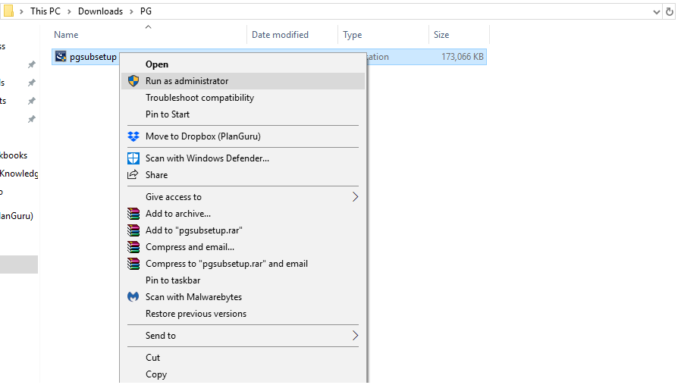The image size is (681, 385).
Task: Choose Troubleshoot compatibility menu entry
Action: pos(199,98)
